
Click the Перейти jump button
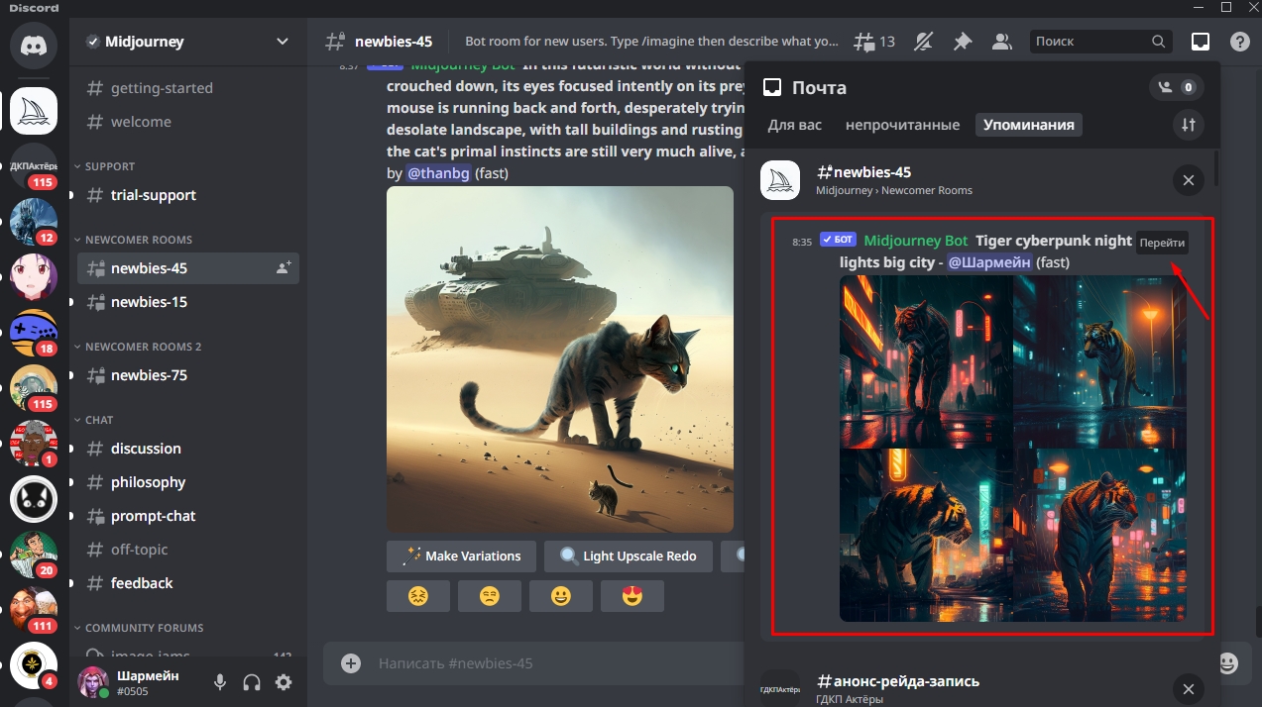pos(1162,244)
